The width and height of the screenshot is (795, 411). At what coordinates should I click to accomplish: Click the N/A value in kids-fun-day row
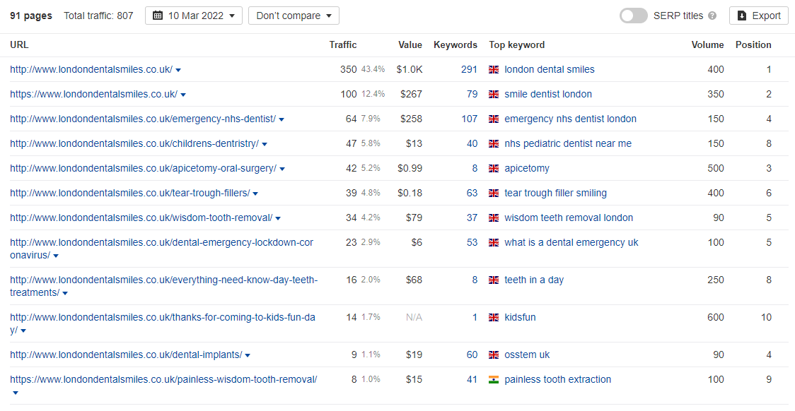(414, 318)
